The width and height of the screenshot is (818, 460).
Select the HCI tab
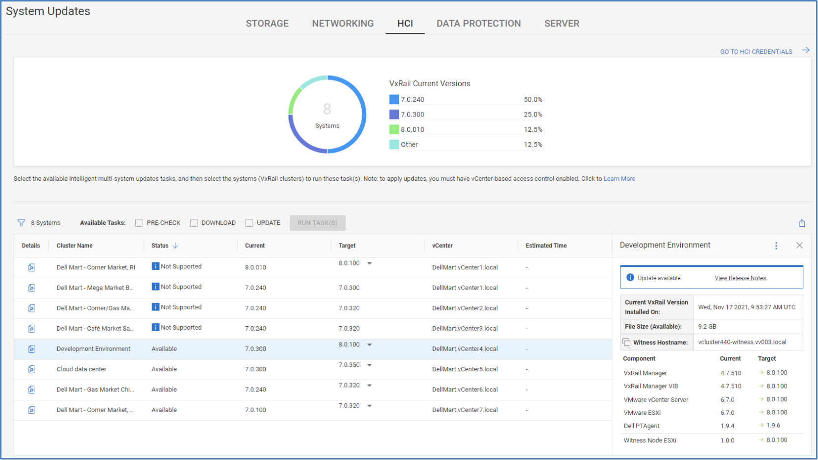click(x=405, y=24)
